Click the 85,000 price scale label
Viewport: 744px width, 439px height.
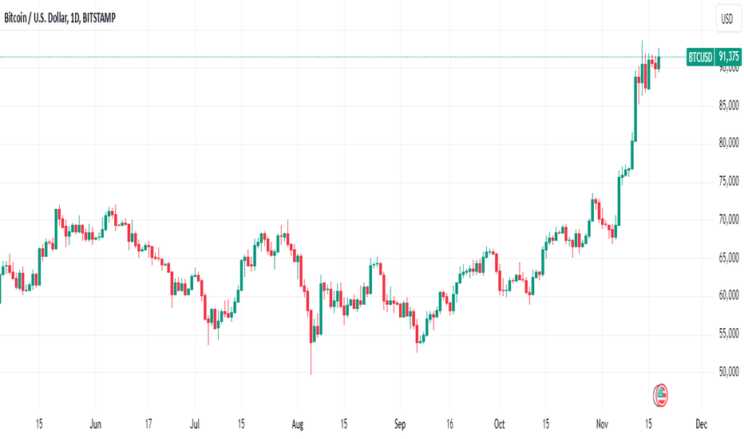click(729, 105)
